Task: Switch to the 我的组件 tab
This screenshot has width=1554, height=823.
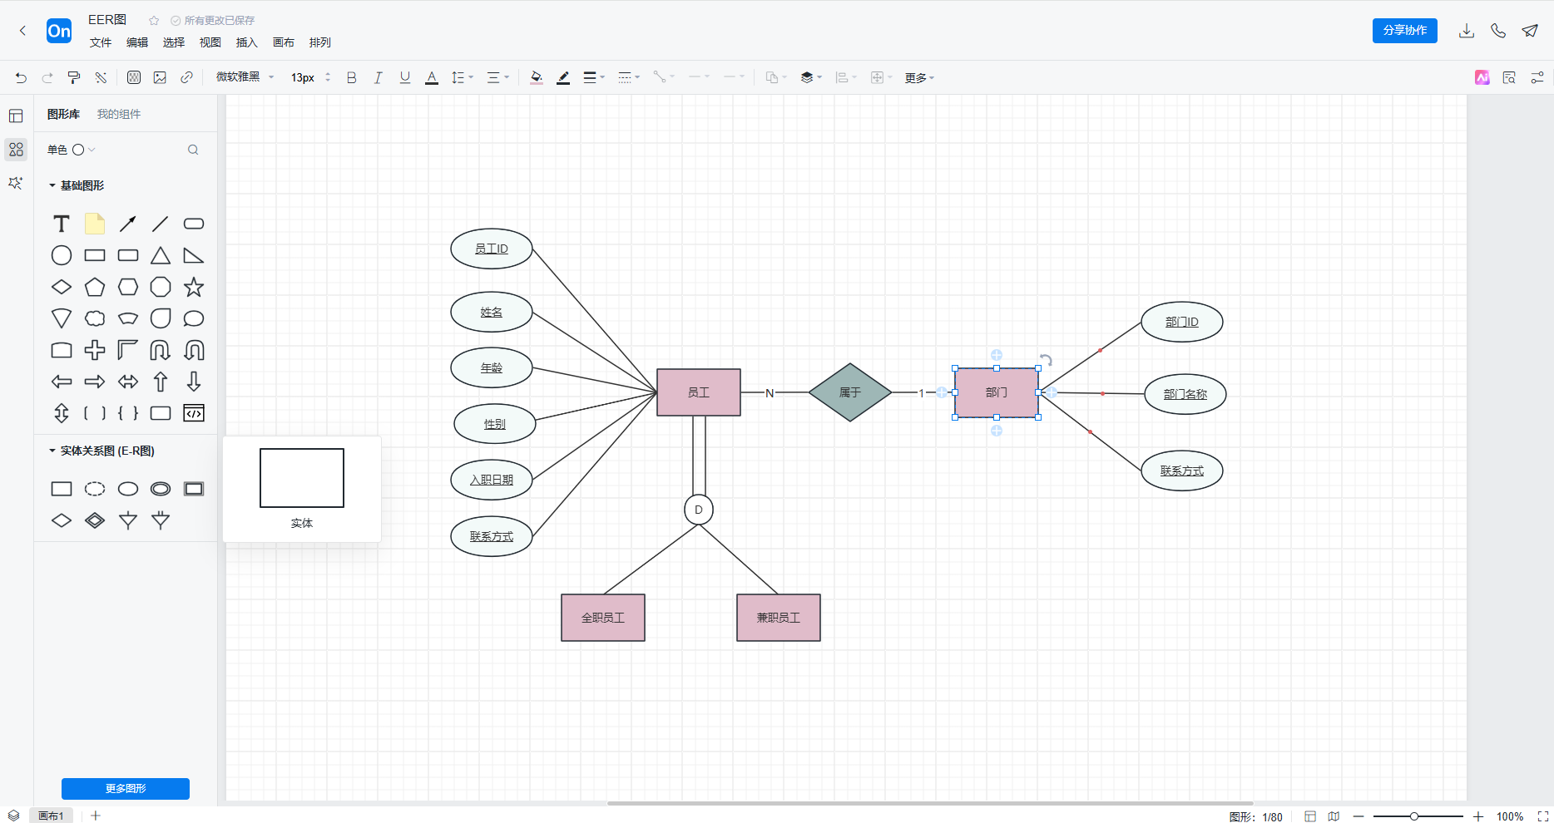Action: pyautogui.click(x=119, y=114)
